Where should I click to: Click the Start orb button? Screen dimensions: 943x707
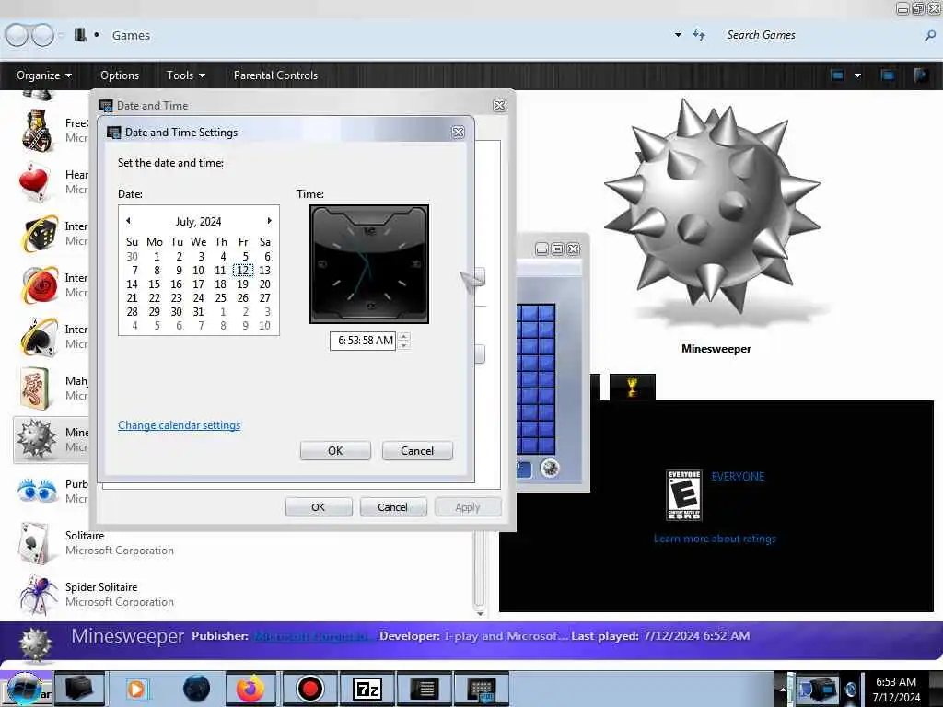click(25, 689)
